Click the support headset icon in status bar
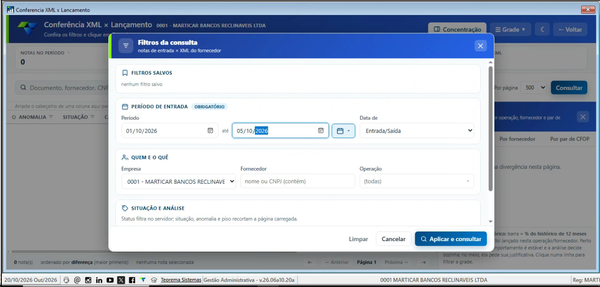The height and width of the screenshot is (287, 600). point(66,280)
